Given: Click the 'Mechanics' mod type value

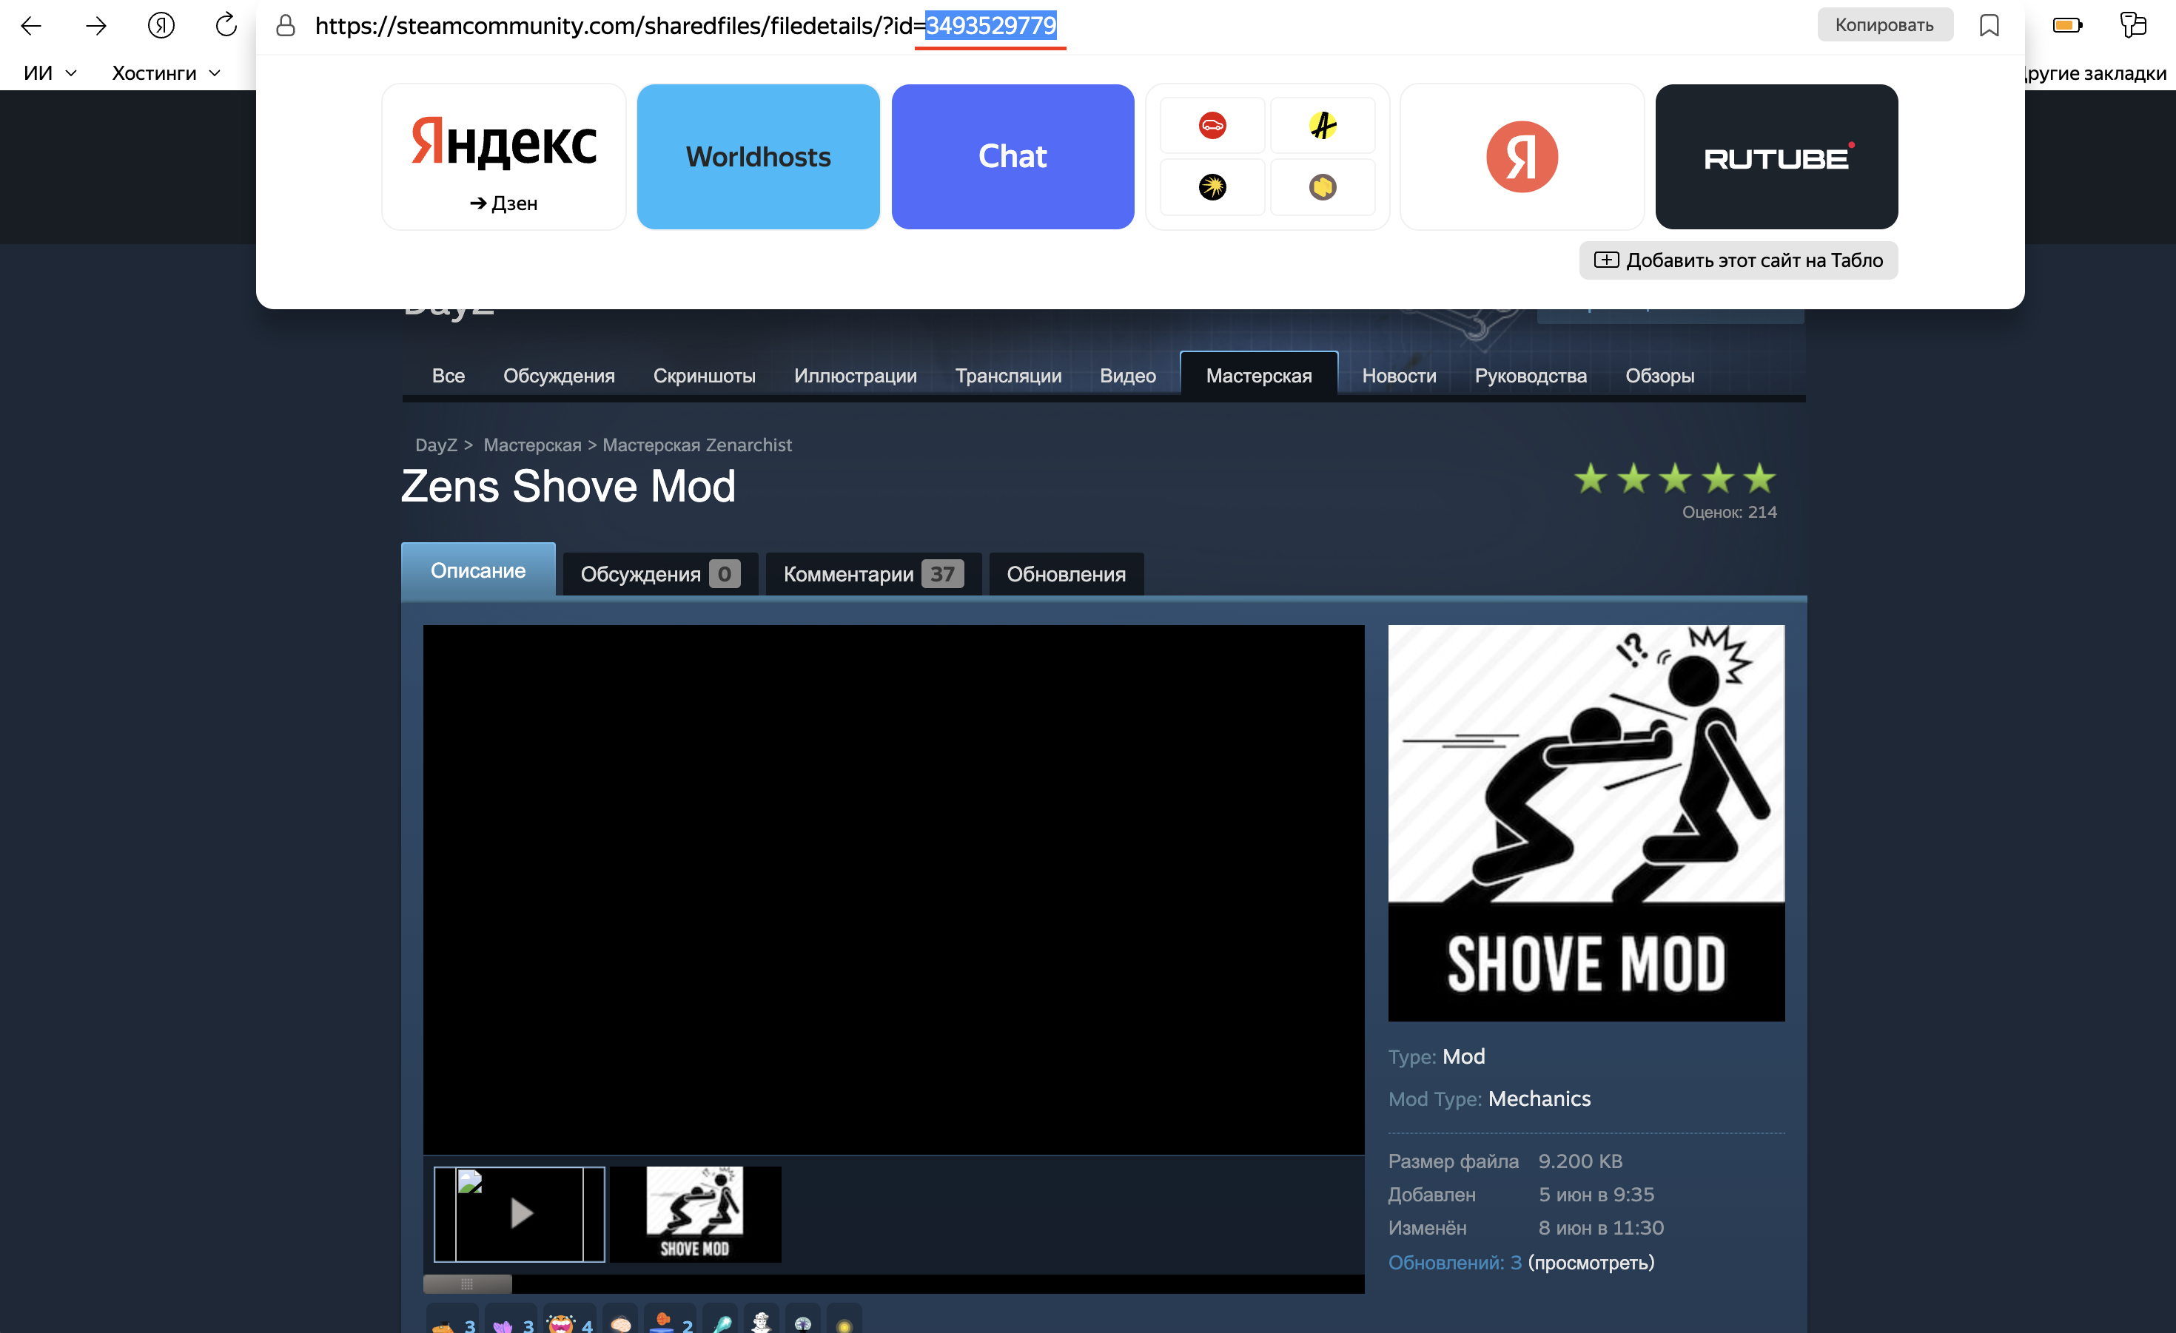Looking at the screenshot, I should [1539, 1099].
